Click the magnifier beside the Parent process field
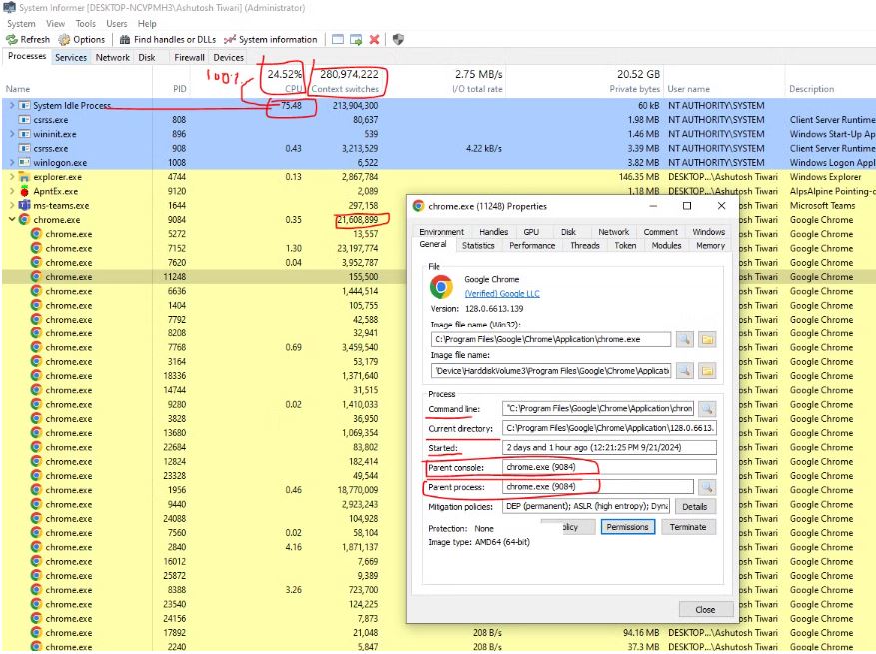Viewport: 876px width, 654px height. 706,487
